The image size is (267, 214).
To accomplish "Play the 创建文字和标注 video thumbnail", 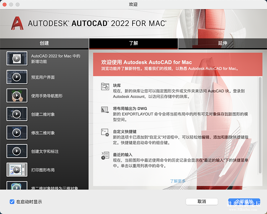I will pyautogui.click(x=17, y=151).
